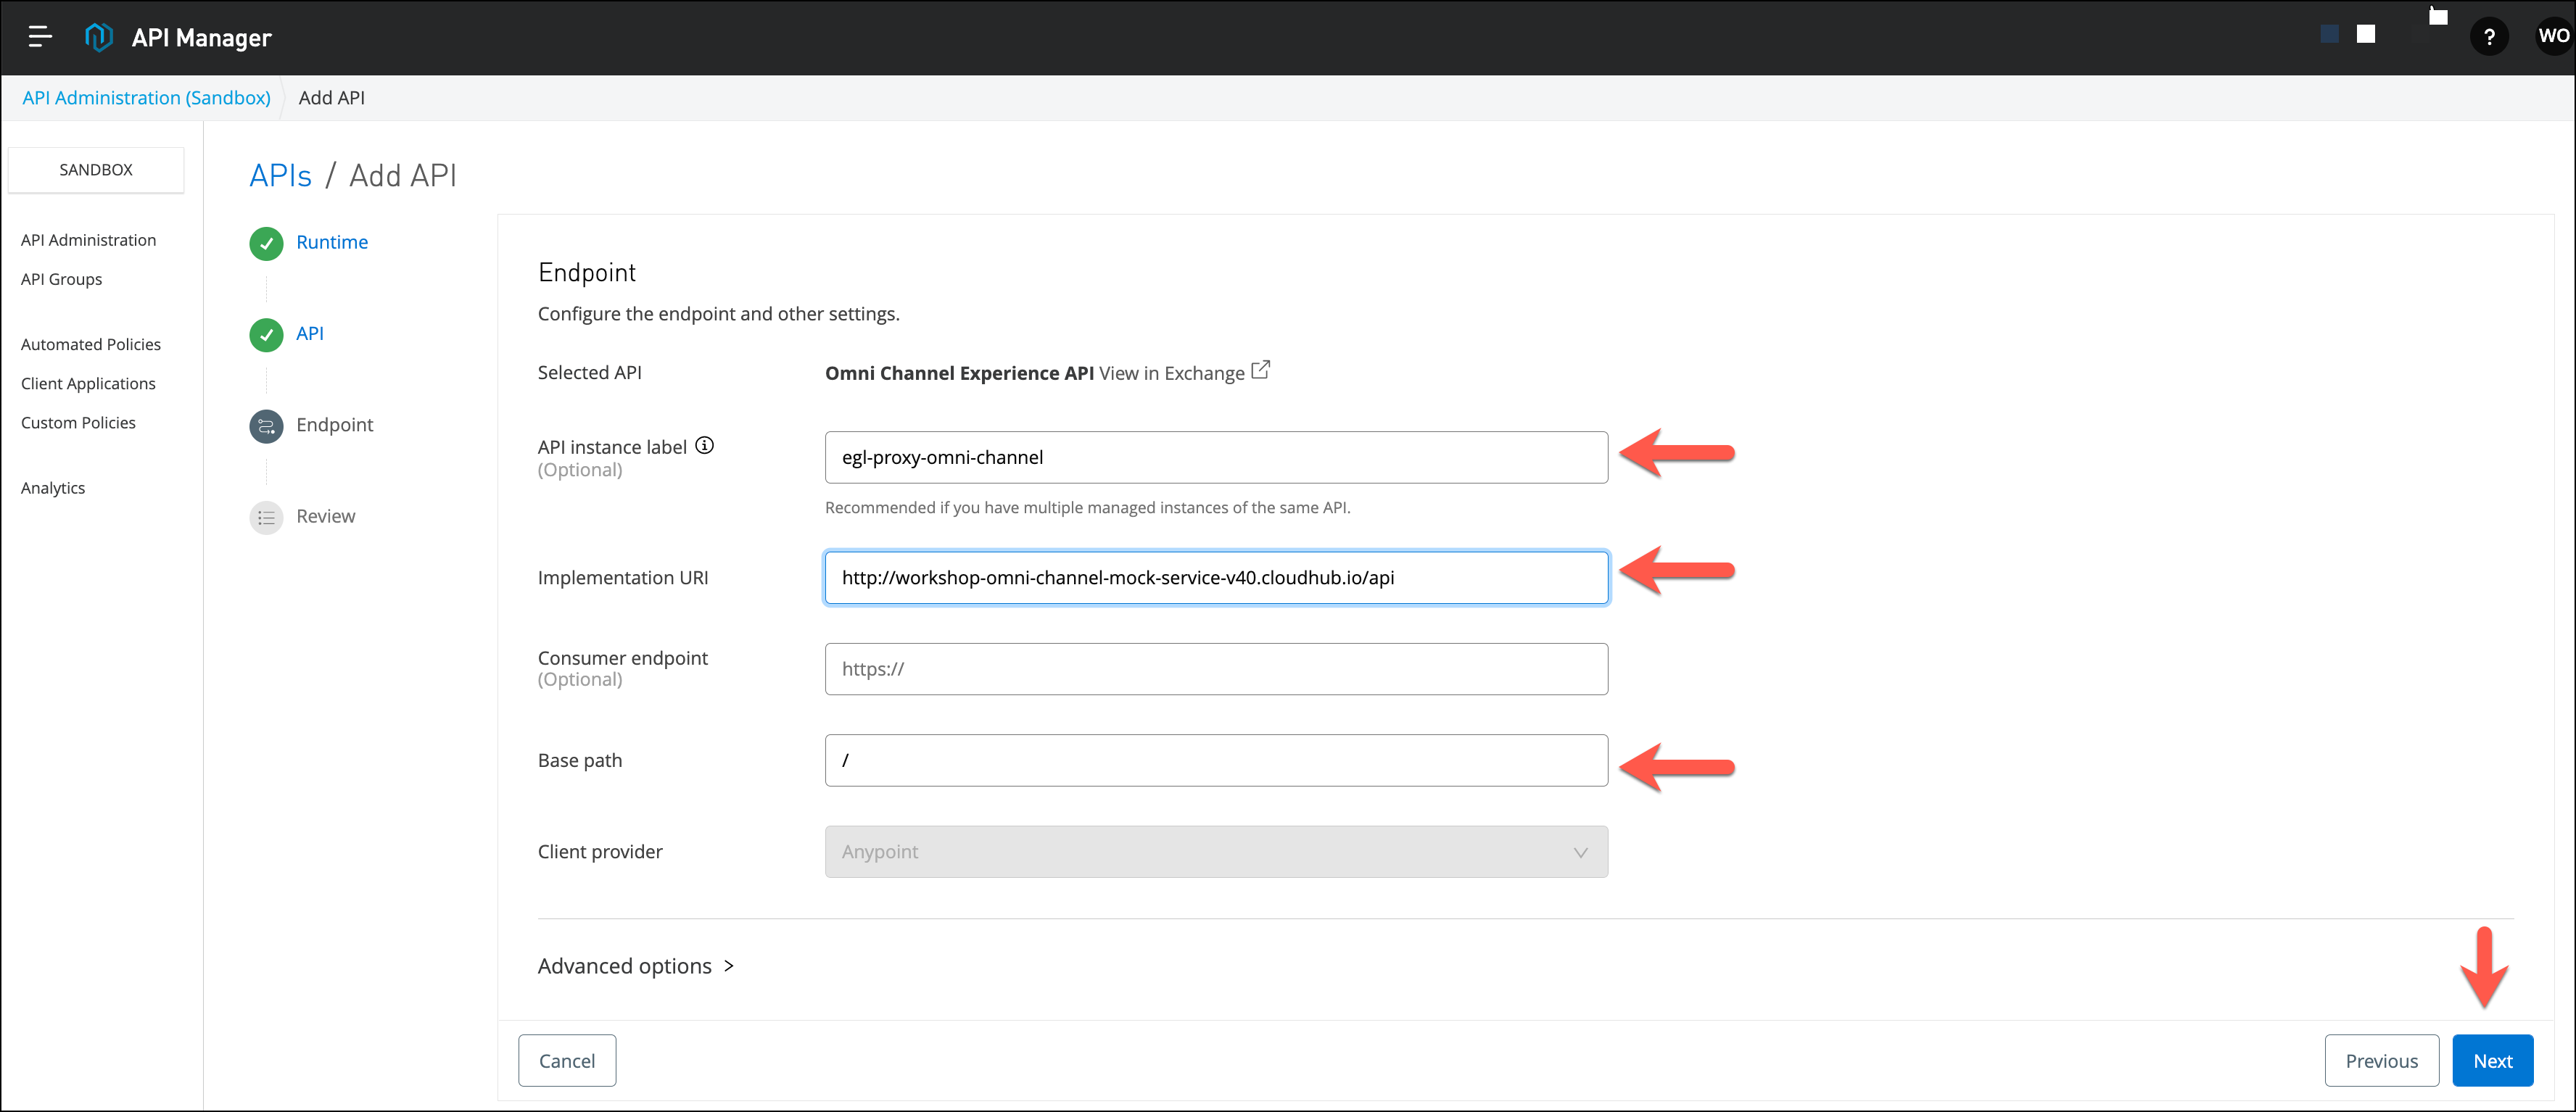This screenshot has width=2576, height=1112.
Task: Open the Client provider Anypoint dropdown
Action: 1216,852
